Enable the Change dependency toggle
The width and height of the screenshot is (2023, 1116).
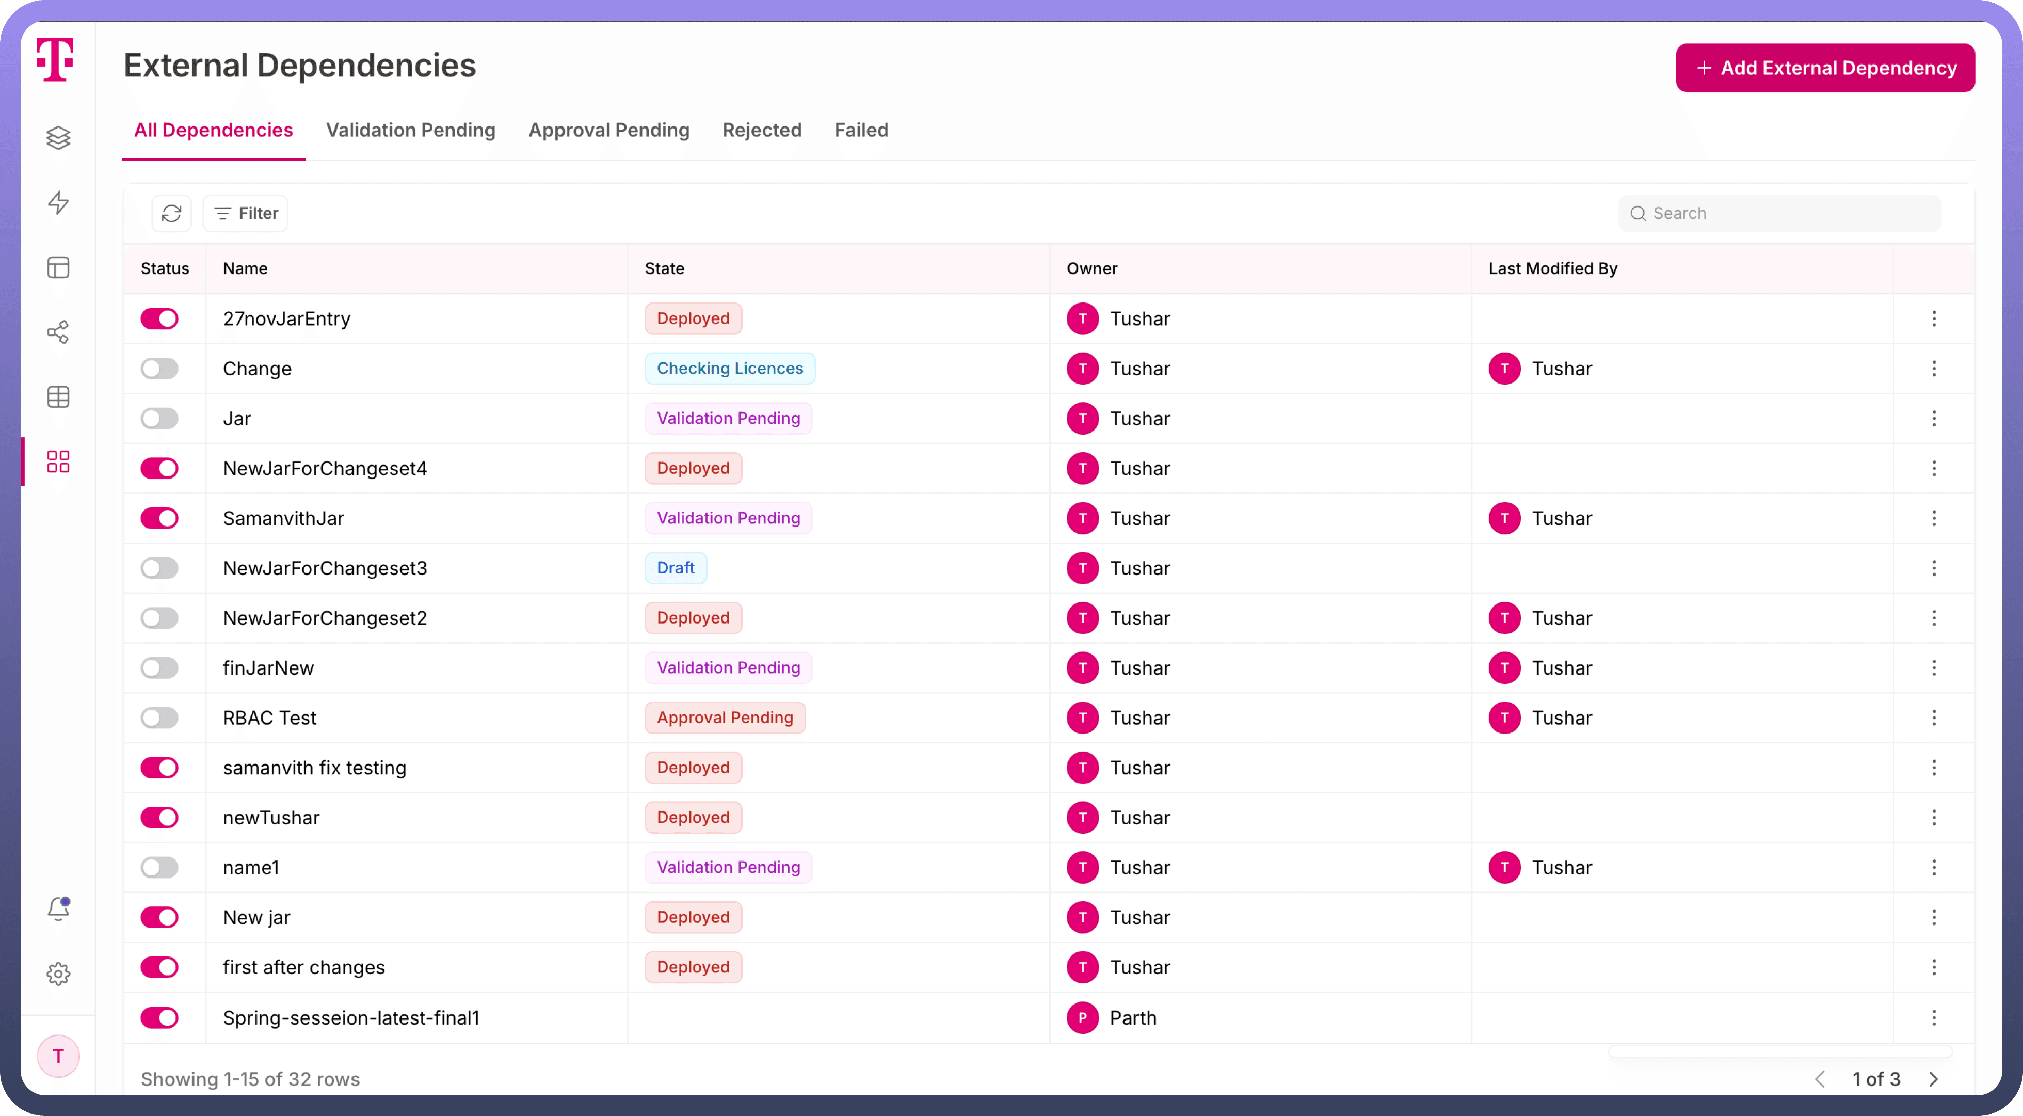point(159,369)
